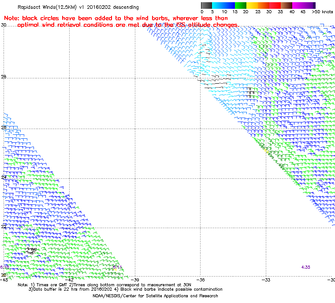This screenshot has width=335, height=303.
Task: Click the "3)Data buffer is 22 hrs" footer line
Action: click(126, 289)
